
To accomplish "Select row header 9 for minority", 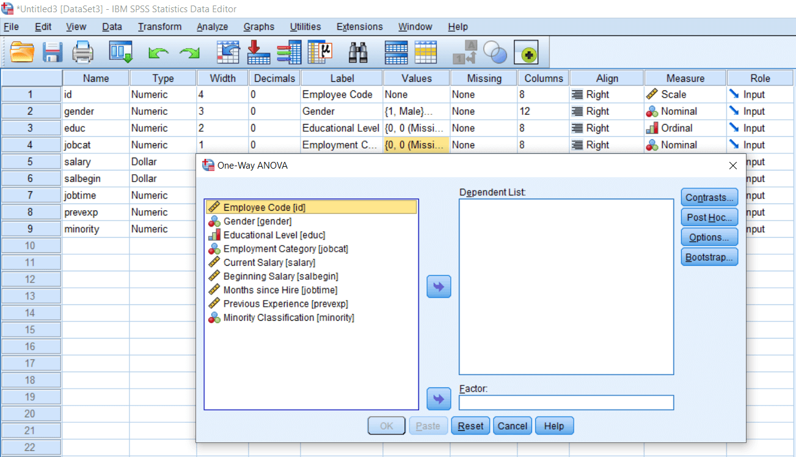I will coord(31,229).
